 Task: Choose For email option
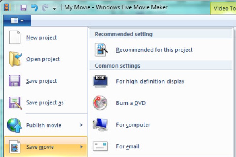pyautogui.click(x=127, y=146)
